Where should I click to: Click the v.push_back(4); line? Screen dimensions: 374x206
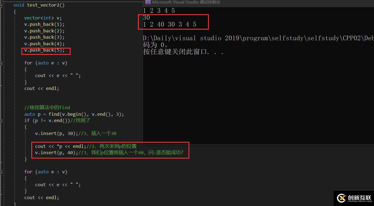coord(44,44)
